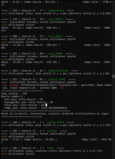Click username sari234
The image size is (115, 159).
tap(52, 131)
